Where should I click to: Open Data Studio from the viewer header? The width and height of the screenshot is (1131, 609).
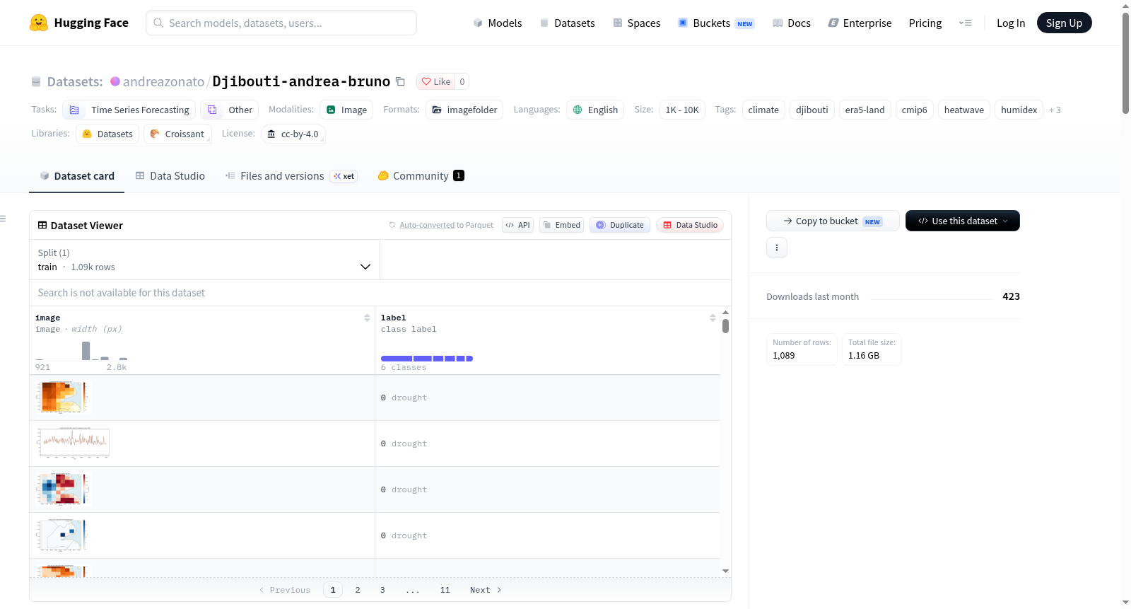(x=690, y=225)
